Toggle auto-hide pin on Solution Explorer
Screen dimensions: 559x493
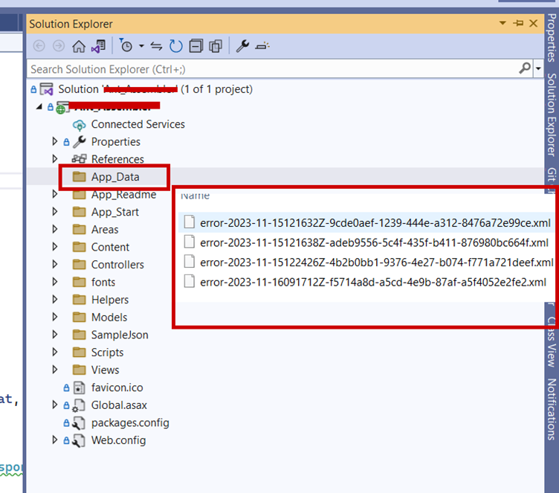tap(518, 24)
